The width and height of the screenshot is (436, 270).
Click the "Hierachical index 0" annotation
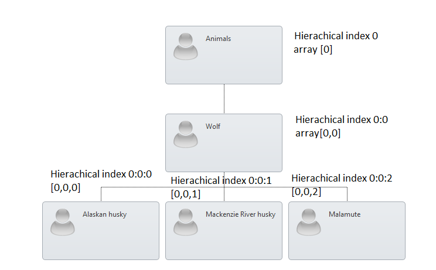336,36
